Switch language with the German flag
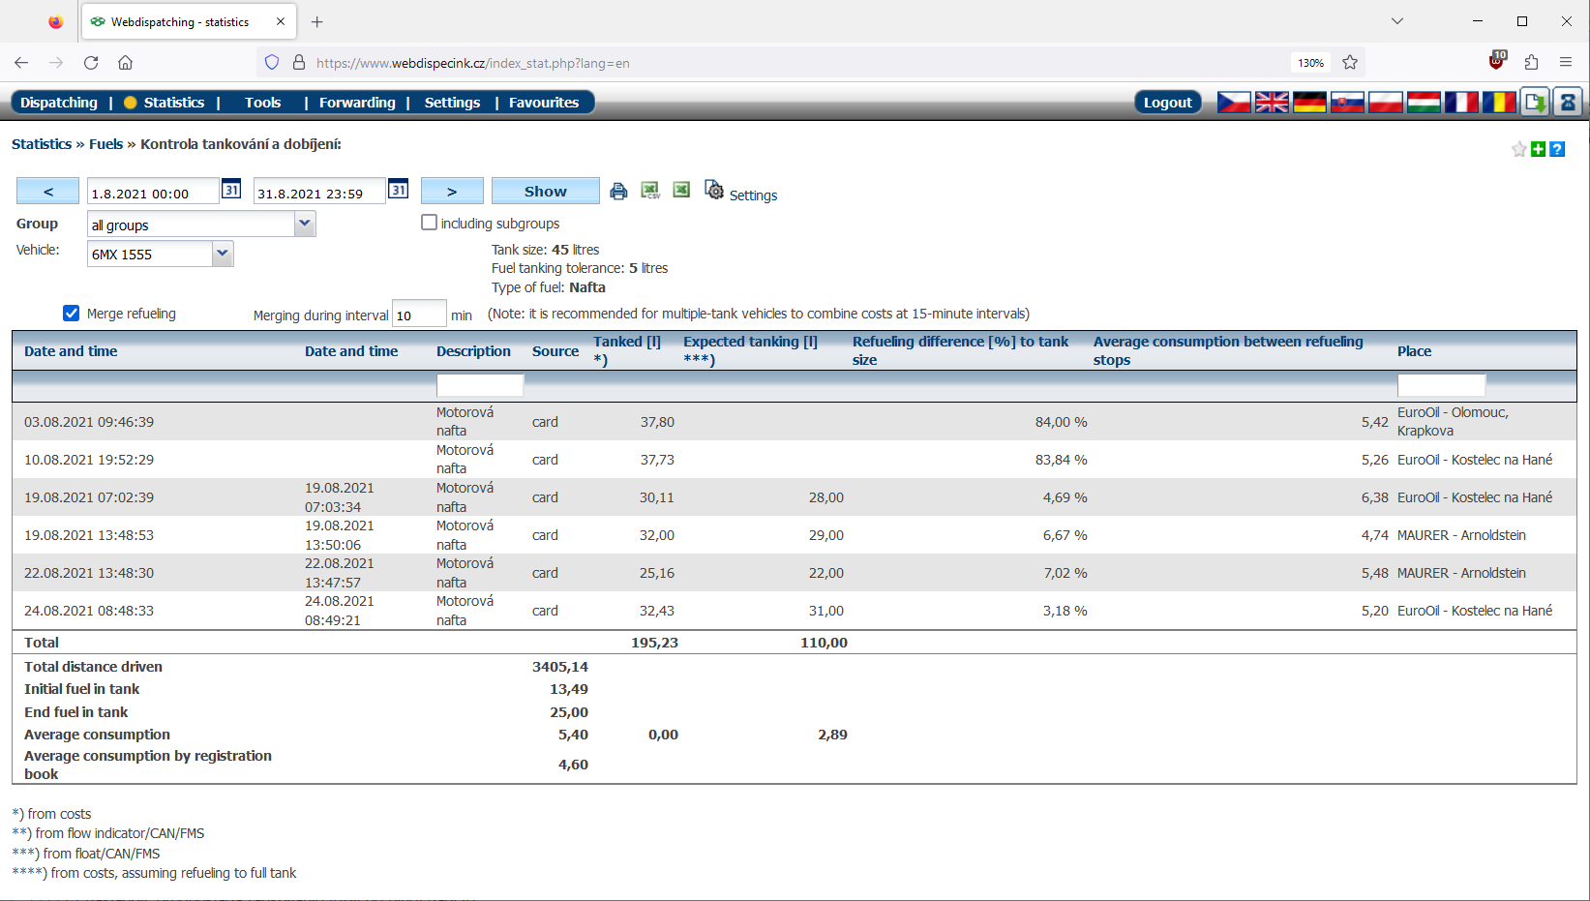 (1308, 103)
